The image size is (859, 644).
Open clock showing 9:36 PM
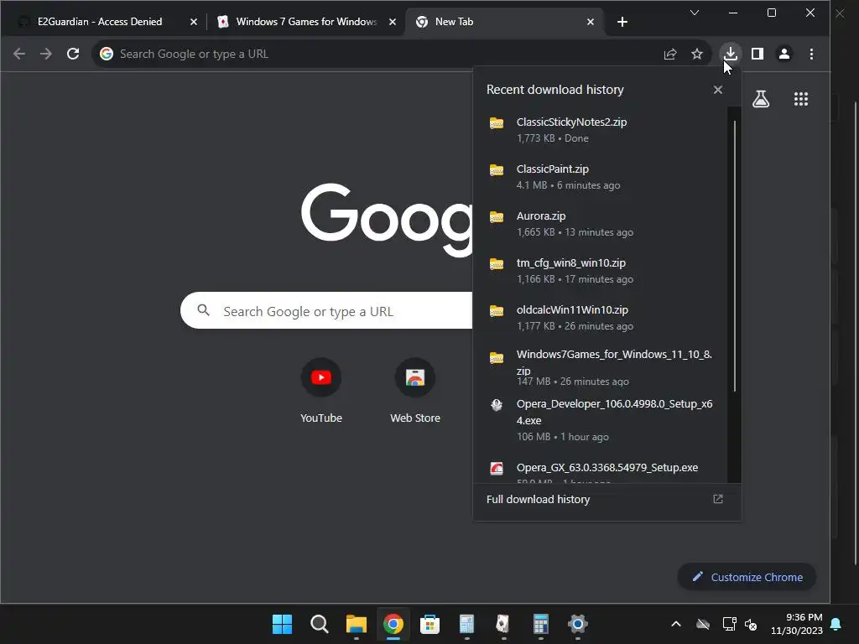click(x=797, y=624)
